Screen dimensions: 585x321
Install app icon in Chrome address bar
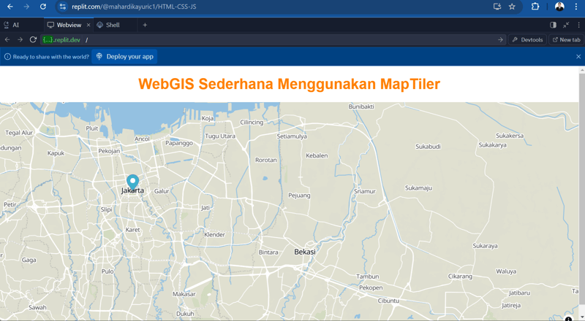click(497, 7)
